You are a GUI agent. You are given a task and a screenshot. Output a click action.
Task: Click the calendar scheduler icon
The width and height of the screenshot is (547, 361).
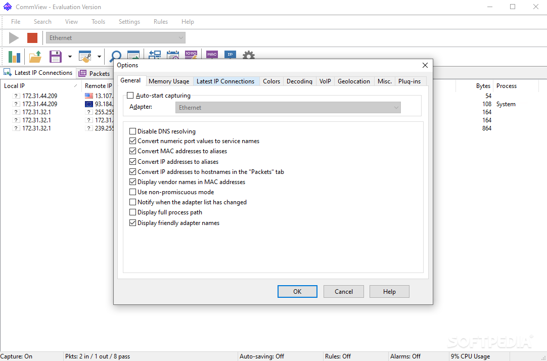pos(173,55)
